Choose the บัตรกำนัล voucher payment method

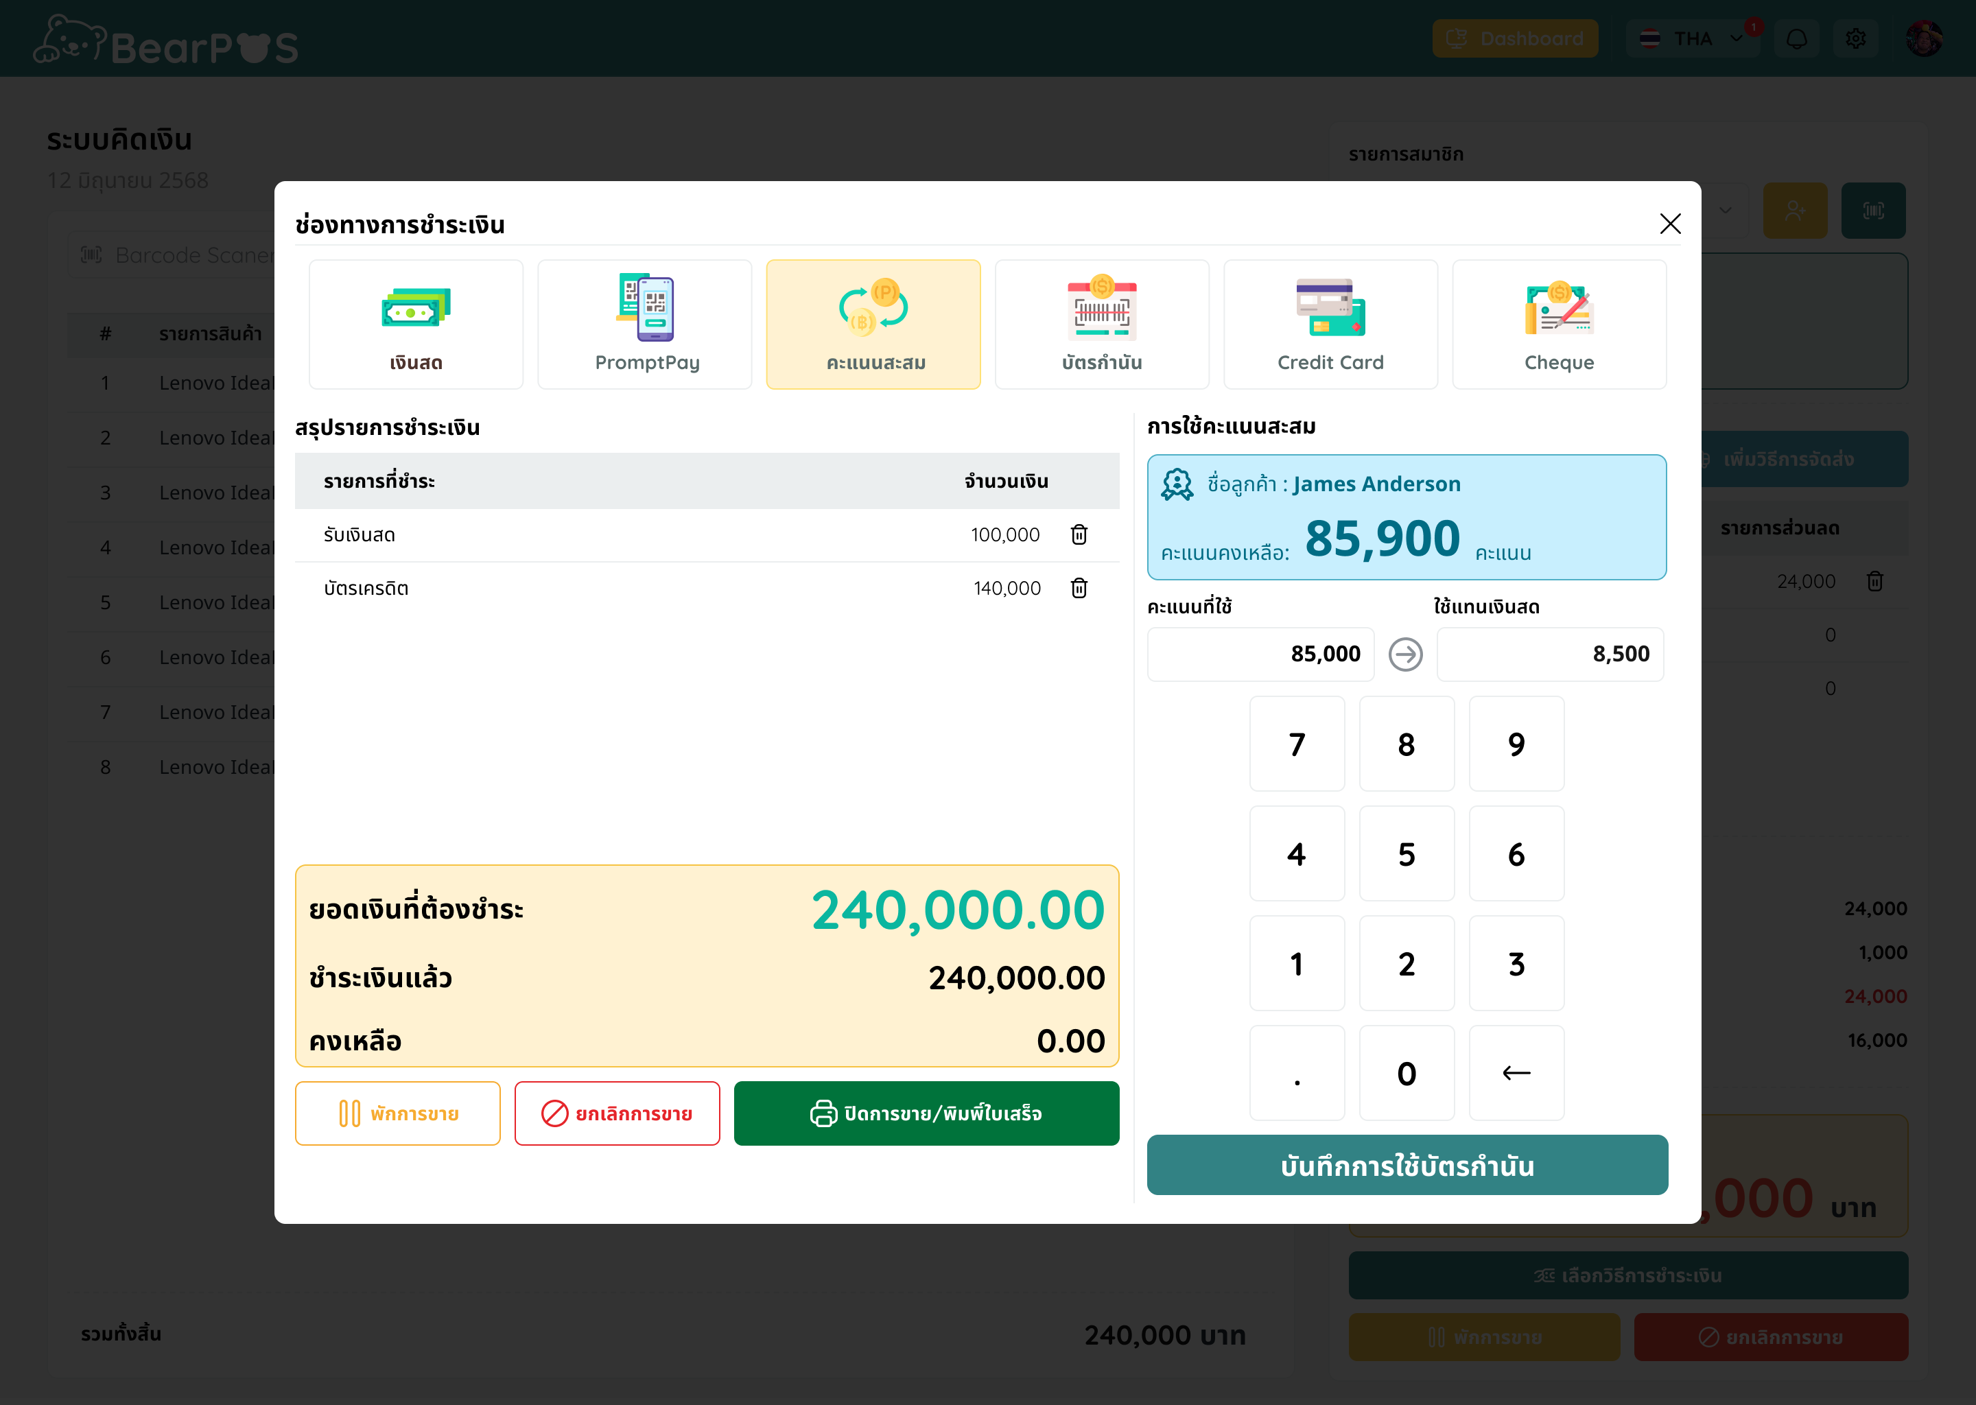point(1101,324)
